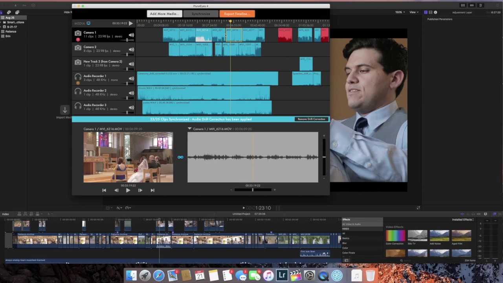The height and width of the screenshot is (283, 503).
Task: Select the Camera 2 track camera icon
Action: click(x=78, y=48)
